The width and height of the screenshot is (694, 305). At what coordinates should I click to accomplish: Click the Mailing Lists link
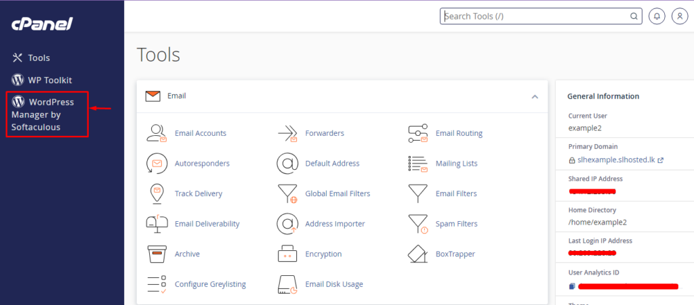click(456, 164)
